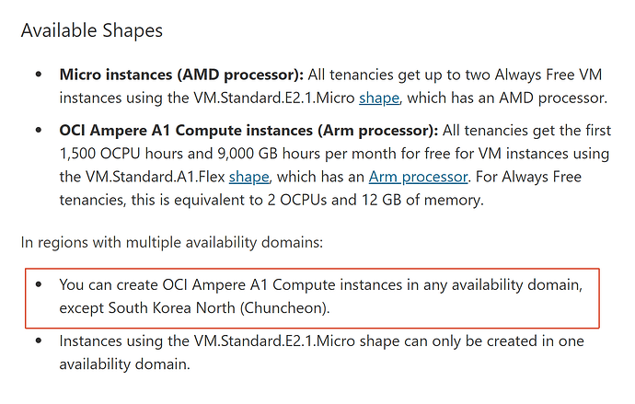Click VM.Standard.E2.1.Micro in the last bullet

[x=274, y=341]
